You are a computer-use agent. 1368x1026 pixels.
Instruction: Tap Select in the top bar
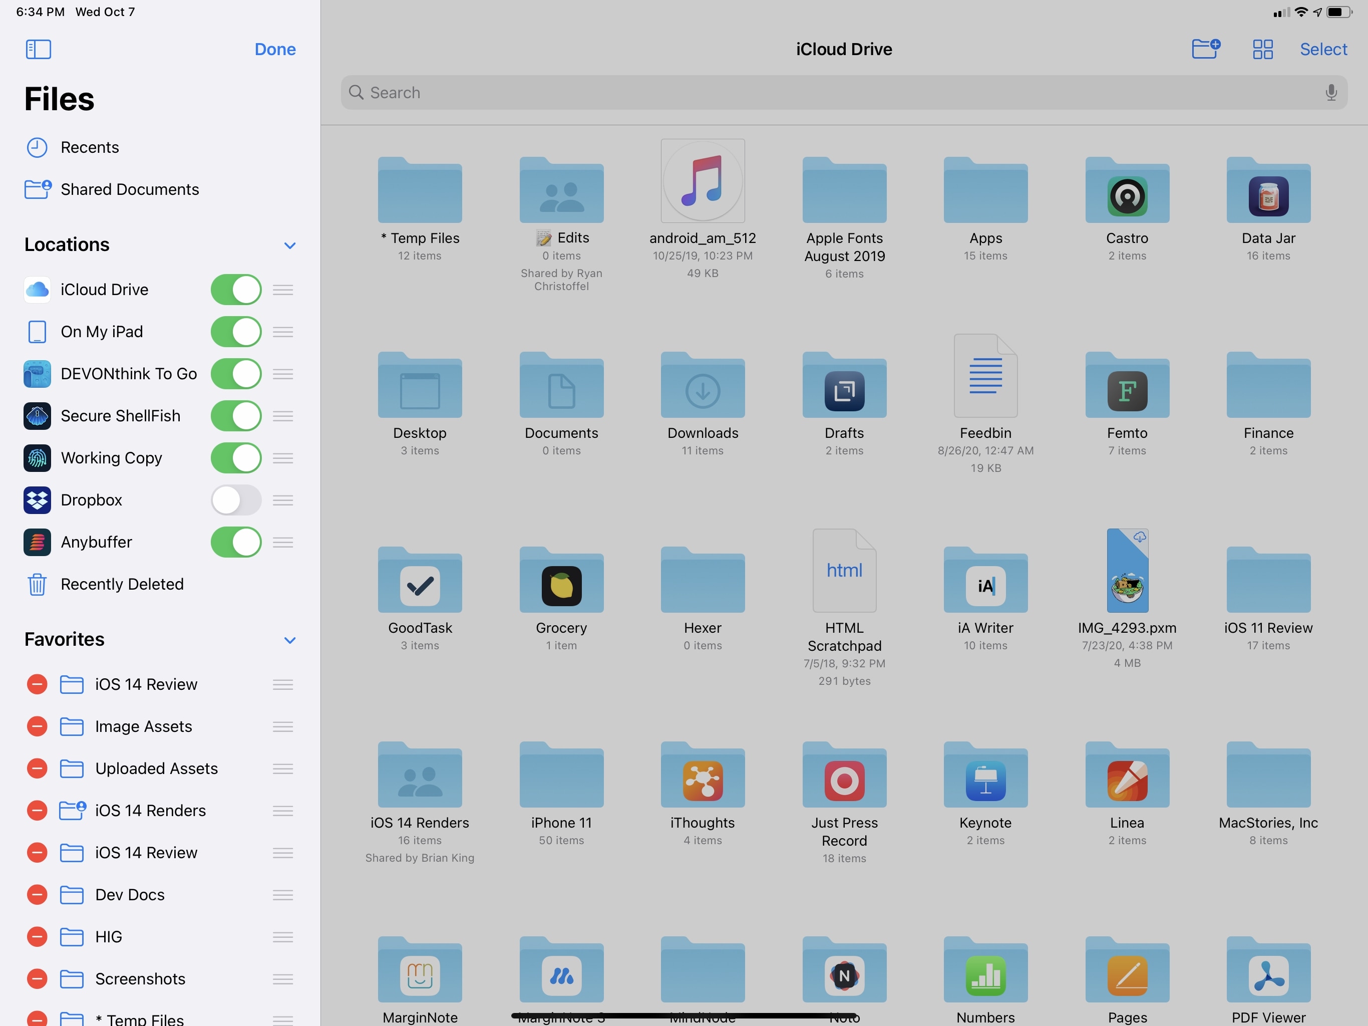point(1323,49)
